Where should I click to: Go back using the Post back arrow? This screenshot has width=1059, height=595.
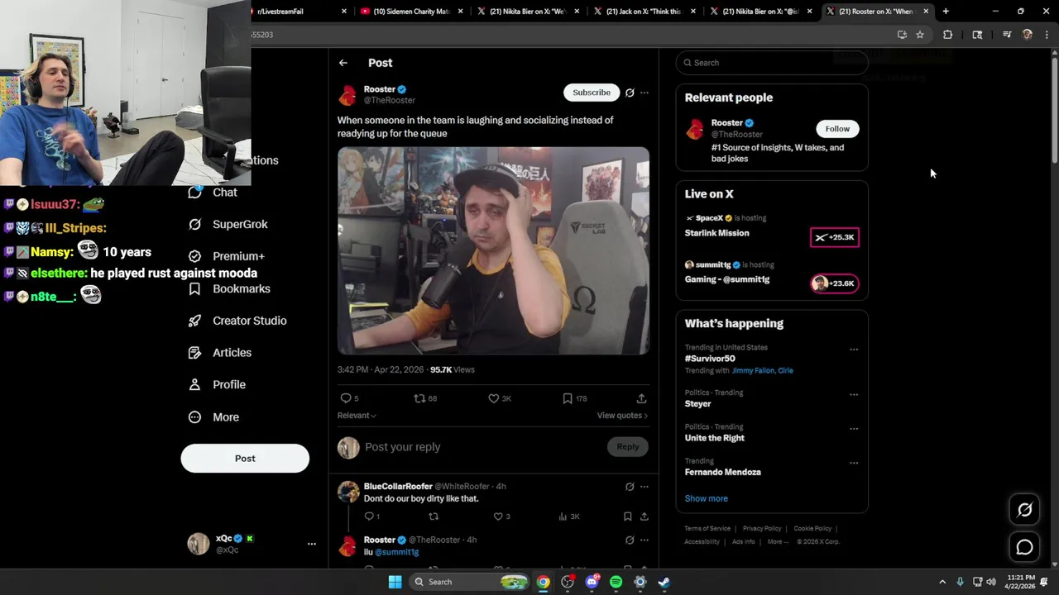tap(343, 63)
